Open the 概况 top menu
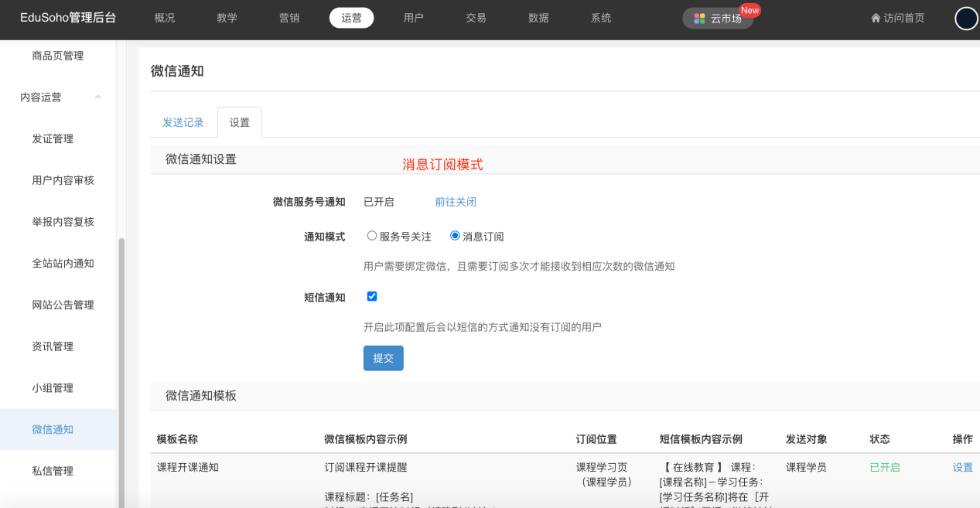Screen dimensions: 980x508 165,18
